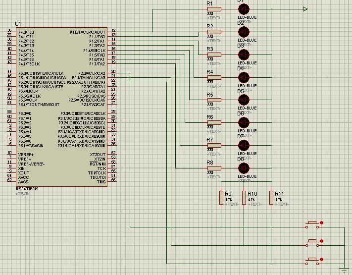The height and width of the screenshot is (275, 352).
Task: Click the R10 reference label
Action: [252, 194]
